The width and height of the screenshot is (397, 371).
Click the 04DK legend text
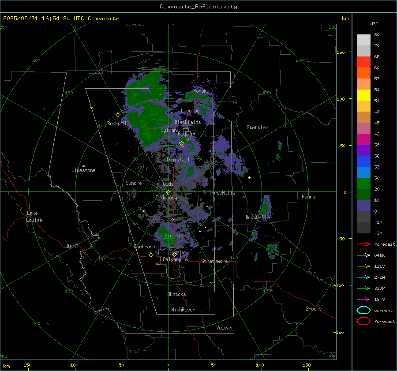[x=379, y=255]
